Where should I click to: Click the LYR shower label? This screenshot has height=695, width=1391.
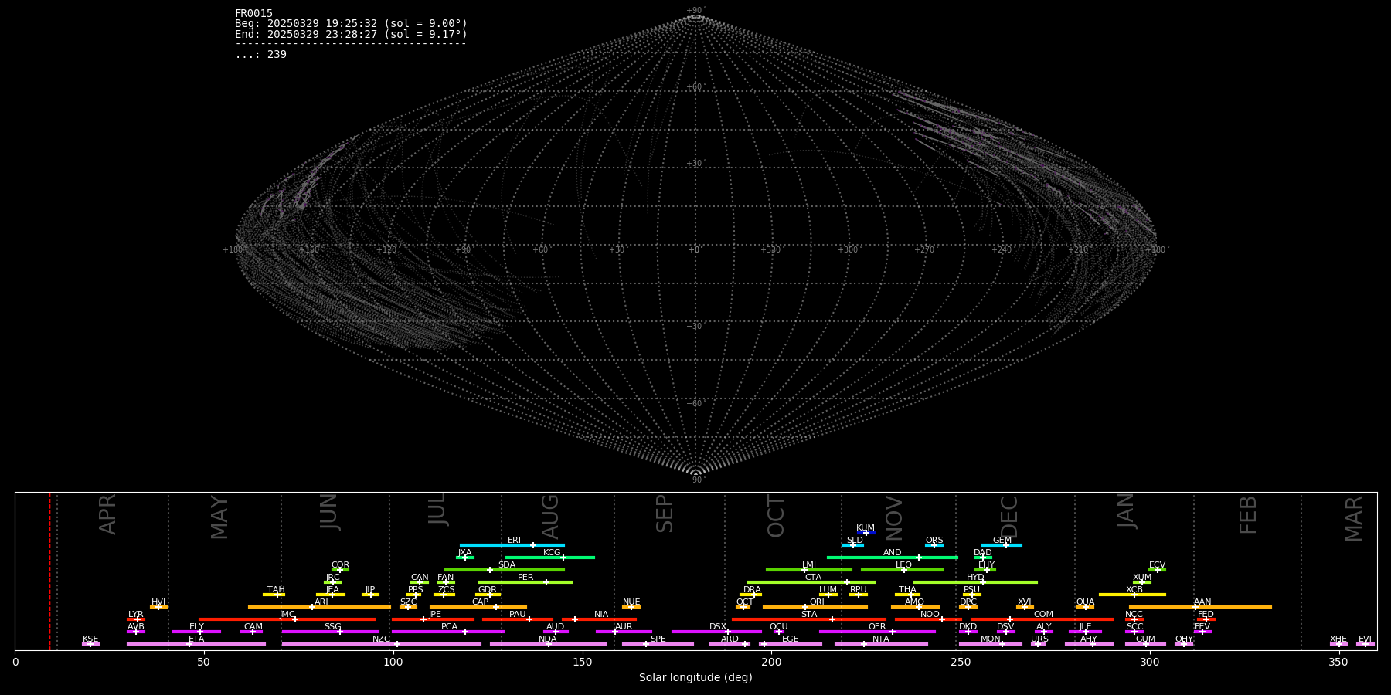135,614
